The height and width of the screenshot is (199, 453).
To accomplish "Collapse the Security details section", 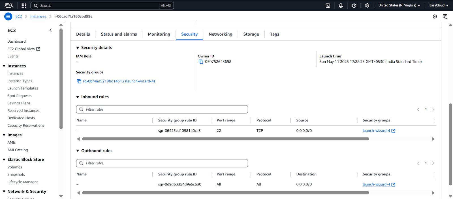I will [78, 48].
